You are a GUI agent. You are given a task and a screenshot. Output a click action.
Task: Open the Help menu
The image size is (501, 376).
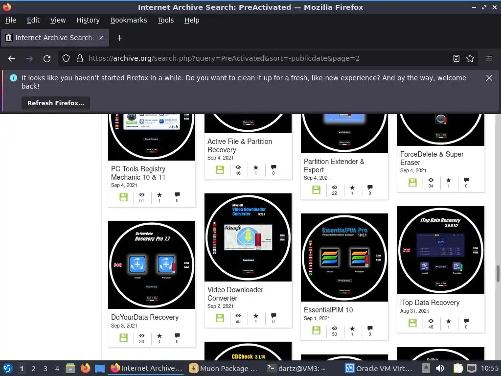192,20
